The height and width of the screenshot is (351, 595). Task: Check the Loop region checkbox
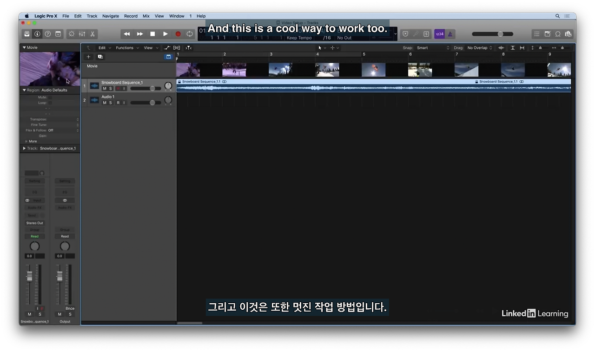point(50,103)
